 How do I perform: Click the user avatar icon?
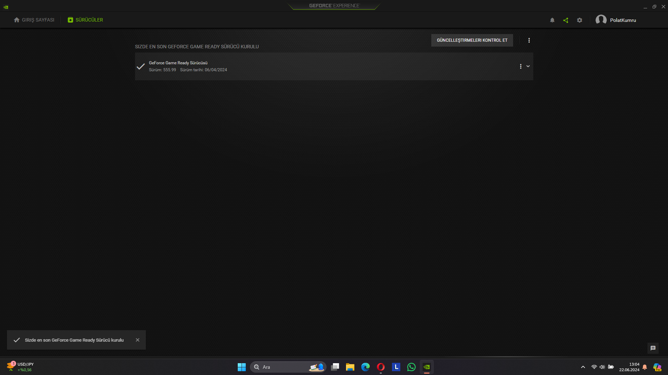coord(601,20)
